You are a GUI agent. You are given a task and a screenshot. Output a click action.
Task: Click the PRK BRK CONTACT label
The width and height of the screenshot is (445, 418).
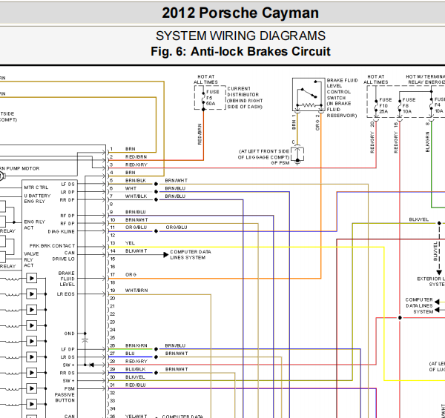(52, 245)
